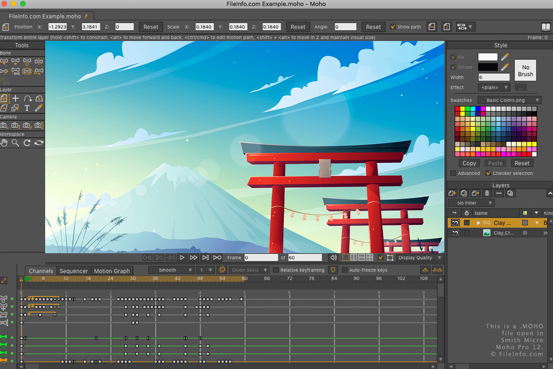This screenshot has height=369, width=553.
Task: Switch to the Motion Graph tab
Action: click(112, 271)
